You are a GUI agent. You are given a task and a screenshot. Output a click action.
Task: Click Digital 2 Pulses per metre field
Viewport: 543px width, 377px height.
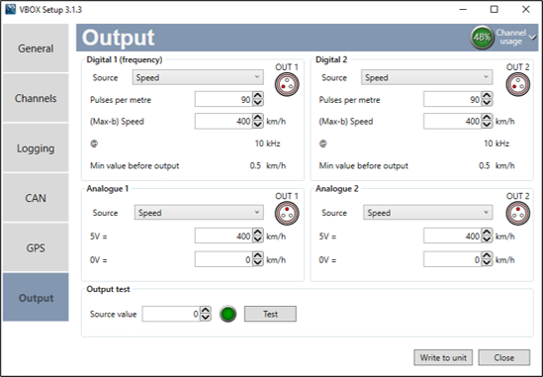453,100
